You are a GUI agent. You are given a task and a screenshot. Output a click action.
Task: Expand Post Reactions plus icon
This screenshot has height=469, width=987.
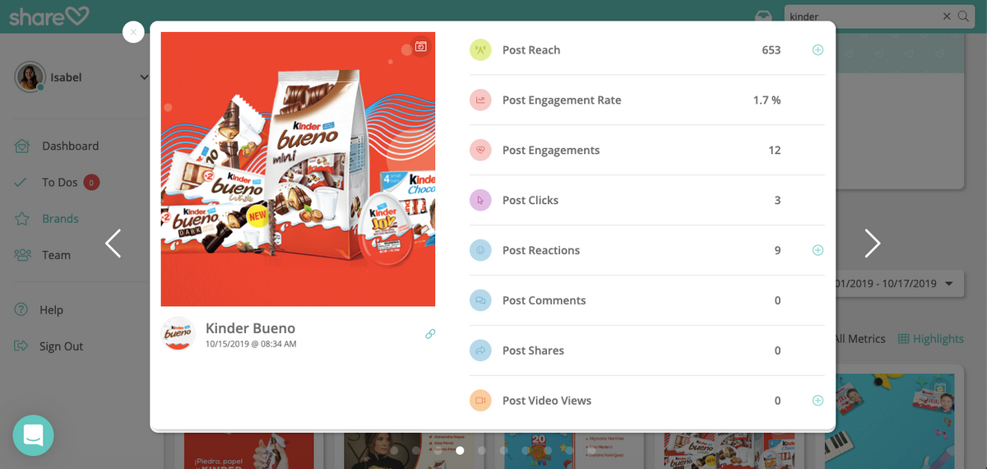pyautogui.click(x=818, y=250)
